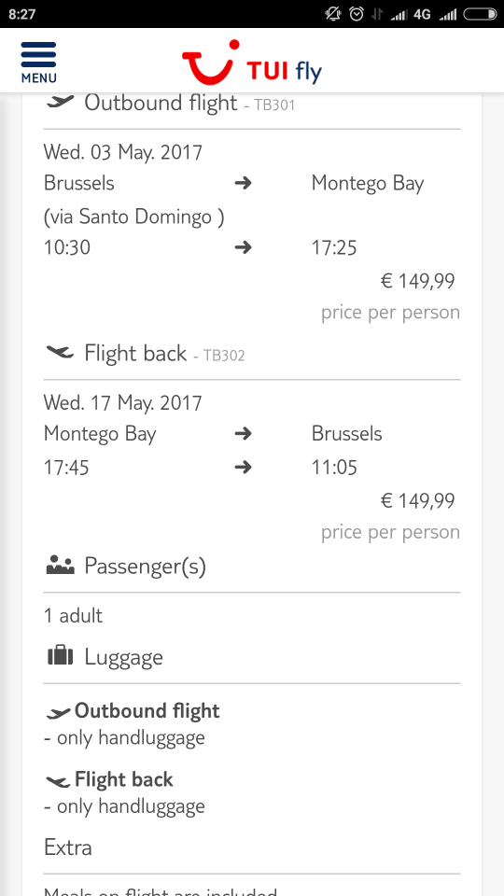The width and height of the screenshot is (504, 896).
Task: Tap the Outbound flight TB301 heading
Action: (x=189, y=103)
